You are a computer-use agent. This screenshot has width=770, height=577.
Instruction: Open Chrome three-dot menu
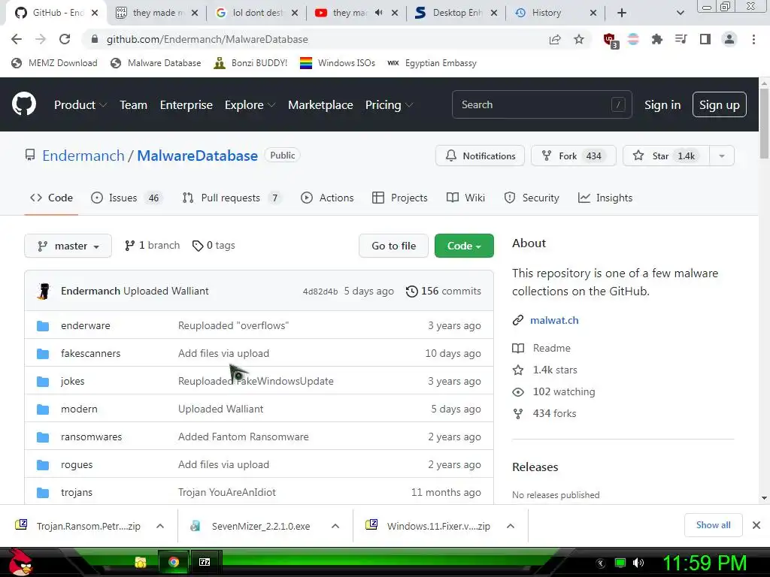point(753,39)
